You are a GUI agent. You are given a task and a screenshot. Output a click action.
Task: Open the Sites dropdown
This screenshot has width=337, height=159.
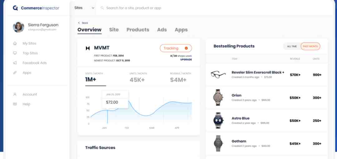[x=84, y=8]
